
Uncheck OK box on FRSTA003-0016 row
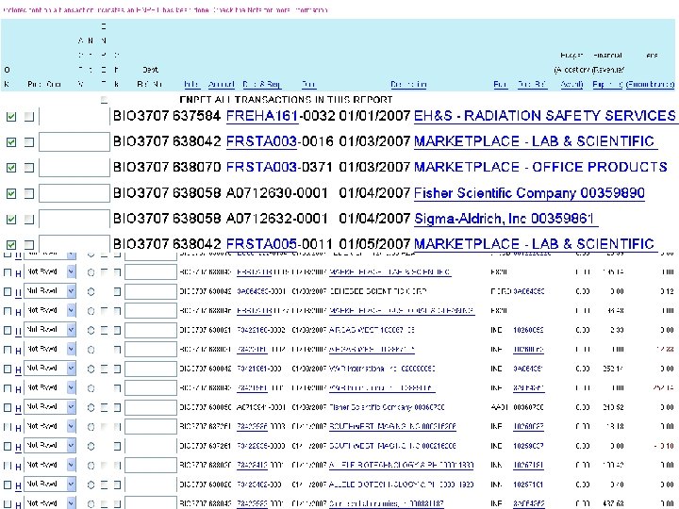11,142
